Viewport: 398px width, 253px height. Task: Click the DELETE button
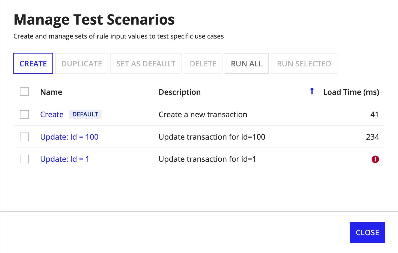[203, 63]
